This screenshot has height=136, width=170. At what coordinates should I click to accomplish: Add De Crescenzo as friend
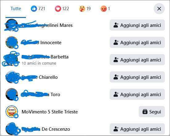(137, 129)
